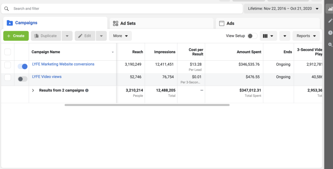Open LYFE Video views campaign link
The width and height of the screenshot is (333, 169).
[47, 77]
